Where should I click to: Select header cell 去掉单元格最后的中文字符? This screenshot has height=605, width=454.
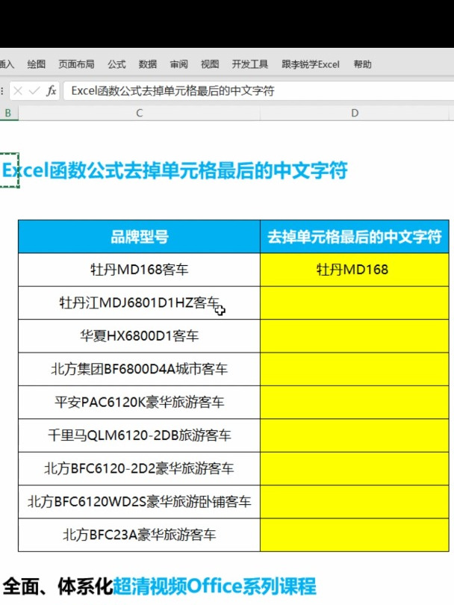coord(355,237)
